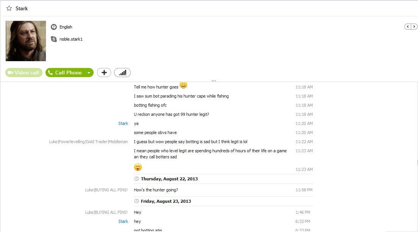Viewport: 418px width, 232px height.
Task: Select message 'I mean people who level legit'
Action: (210, 154)
